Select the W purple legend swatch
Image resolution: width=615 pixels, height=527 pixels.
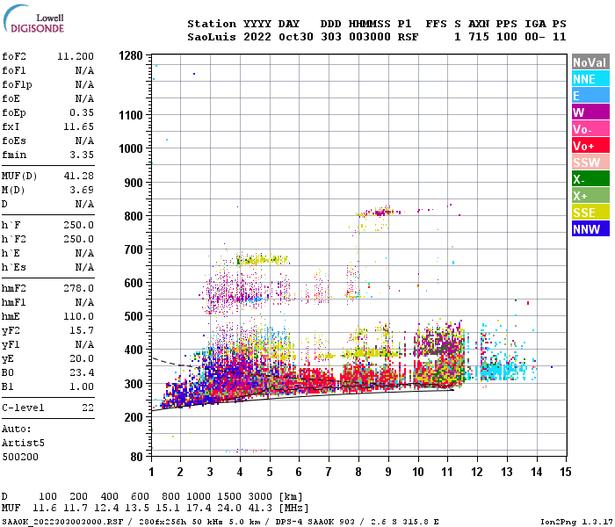coord(590,112)
